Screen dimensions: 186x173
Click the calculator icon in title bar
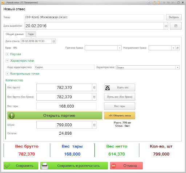coord(154,3)
